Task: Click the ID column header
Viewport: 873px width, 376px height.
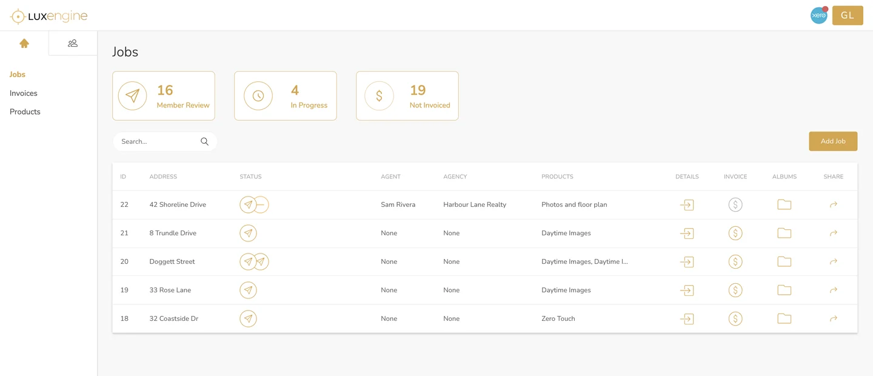Action: click(123, 177)
